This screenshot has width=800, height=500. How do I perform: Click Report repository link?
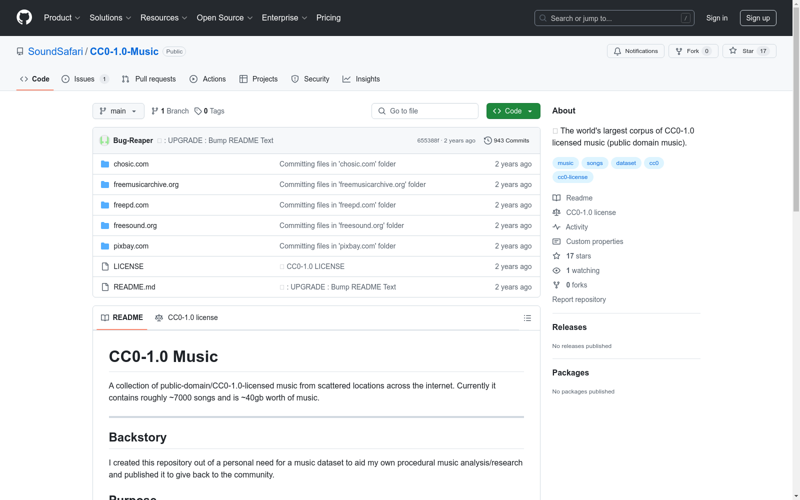tap(579, 299)
